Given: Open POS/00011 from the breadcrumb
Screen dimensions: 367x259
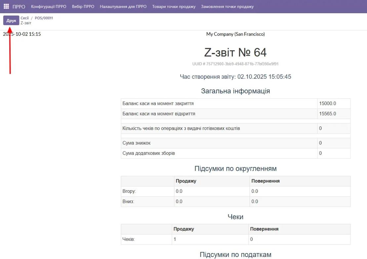Looking at the screenshot, I should tap(44, 18).
